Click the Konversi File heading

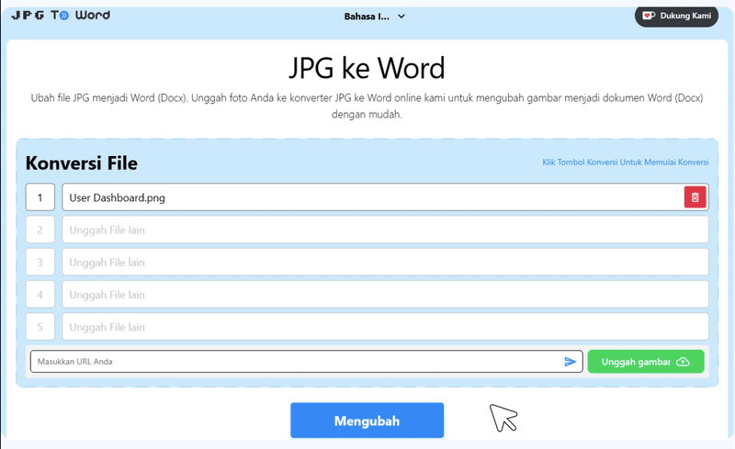(x=82, y=163)
